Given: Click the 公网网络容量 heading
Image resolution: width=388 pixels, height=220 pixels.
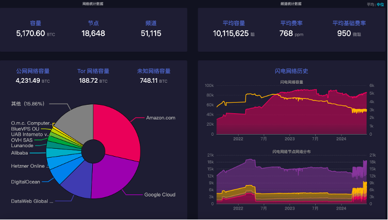Looking at the screenshot, I should (x=33, y=71).
